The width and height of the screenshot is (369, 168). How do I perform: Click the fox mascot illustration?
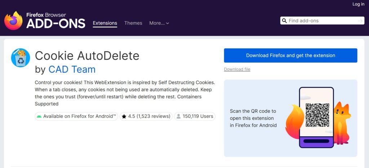click(342, 123)
